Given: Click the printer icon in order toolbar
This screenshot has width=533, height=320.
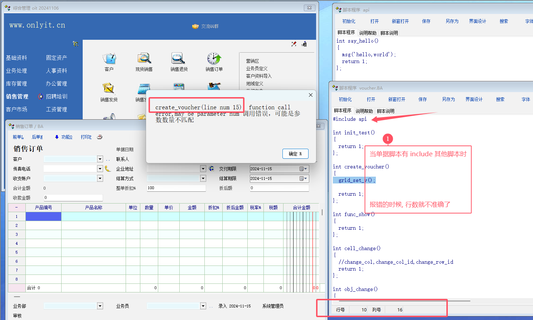Looking at the screenshot, I should click(x=100, y=137).
